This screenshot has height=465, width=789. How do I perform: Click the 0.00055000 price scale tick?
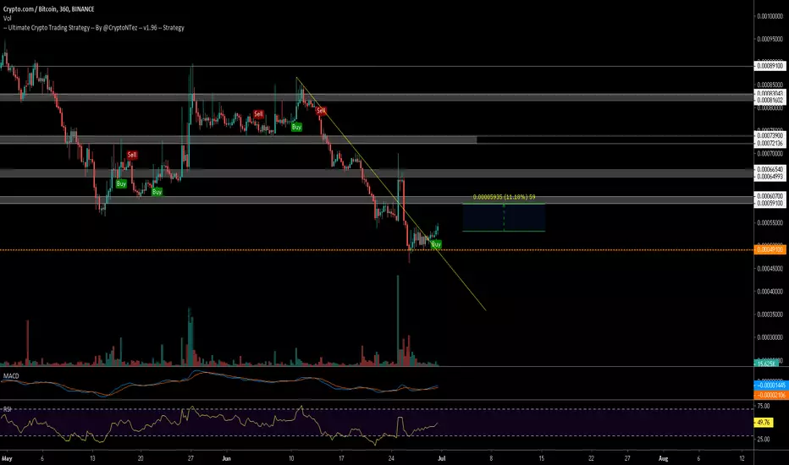tap(770, 222)
